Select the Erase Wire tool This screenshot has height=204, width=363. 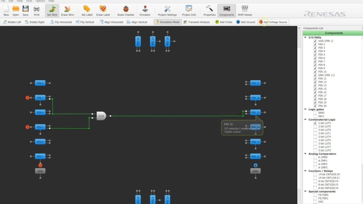point(67,10)
